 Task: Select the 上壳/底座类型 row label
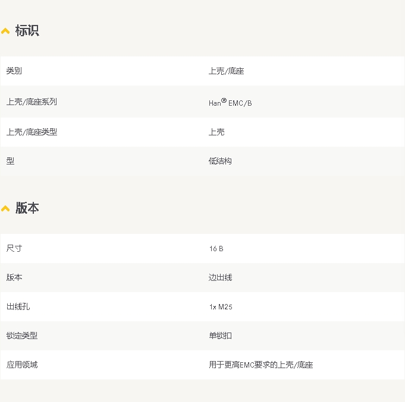point(32,132)
